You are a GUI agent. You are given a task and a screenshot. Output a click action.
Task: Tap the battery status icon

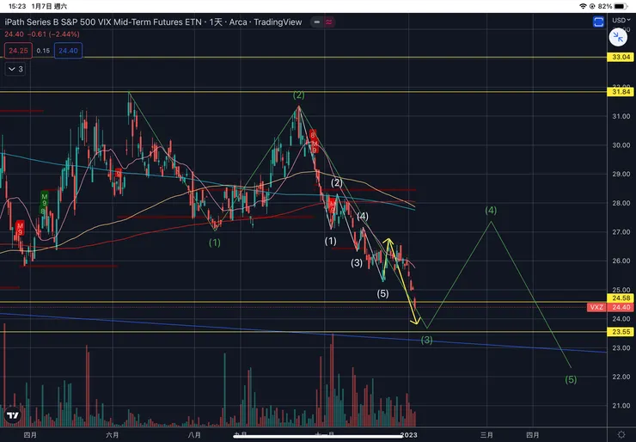[x=621, y=6]
